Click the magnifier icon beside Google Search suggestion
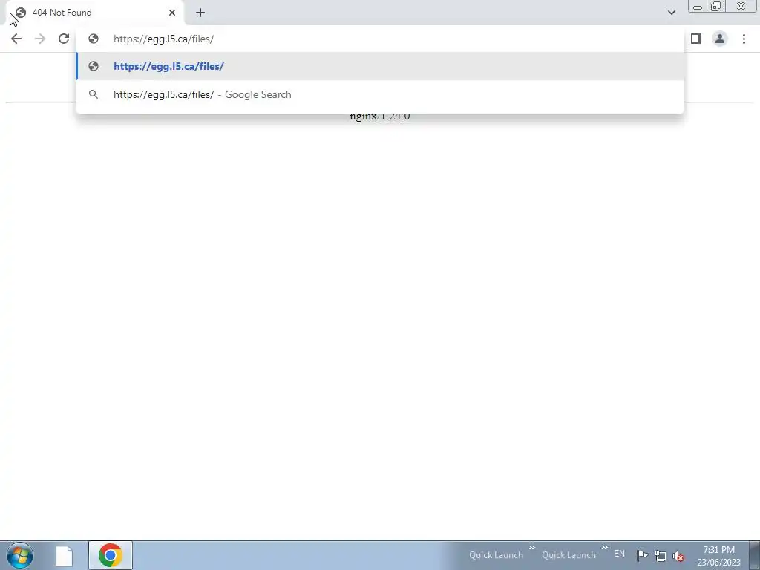The width and height of the screenshot is (760, 570). pyautogui.click(x=93, y=94)
